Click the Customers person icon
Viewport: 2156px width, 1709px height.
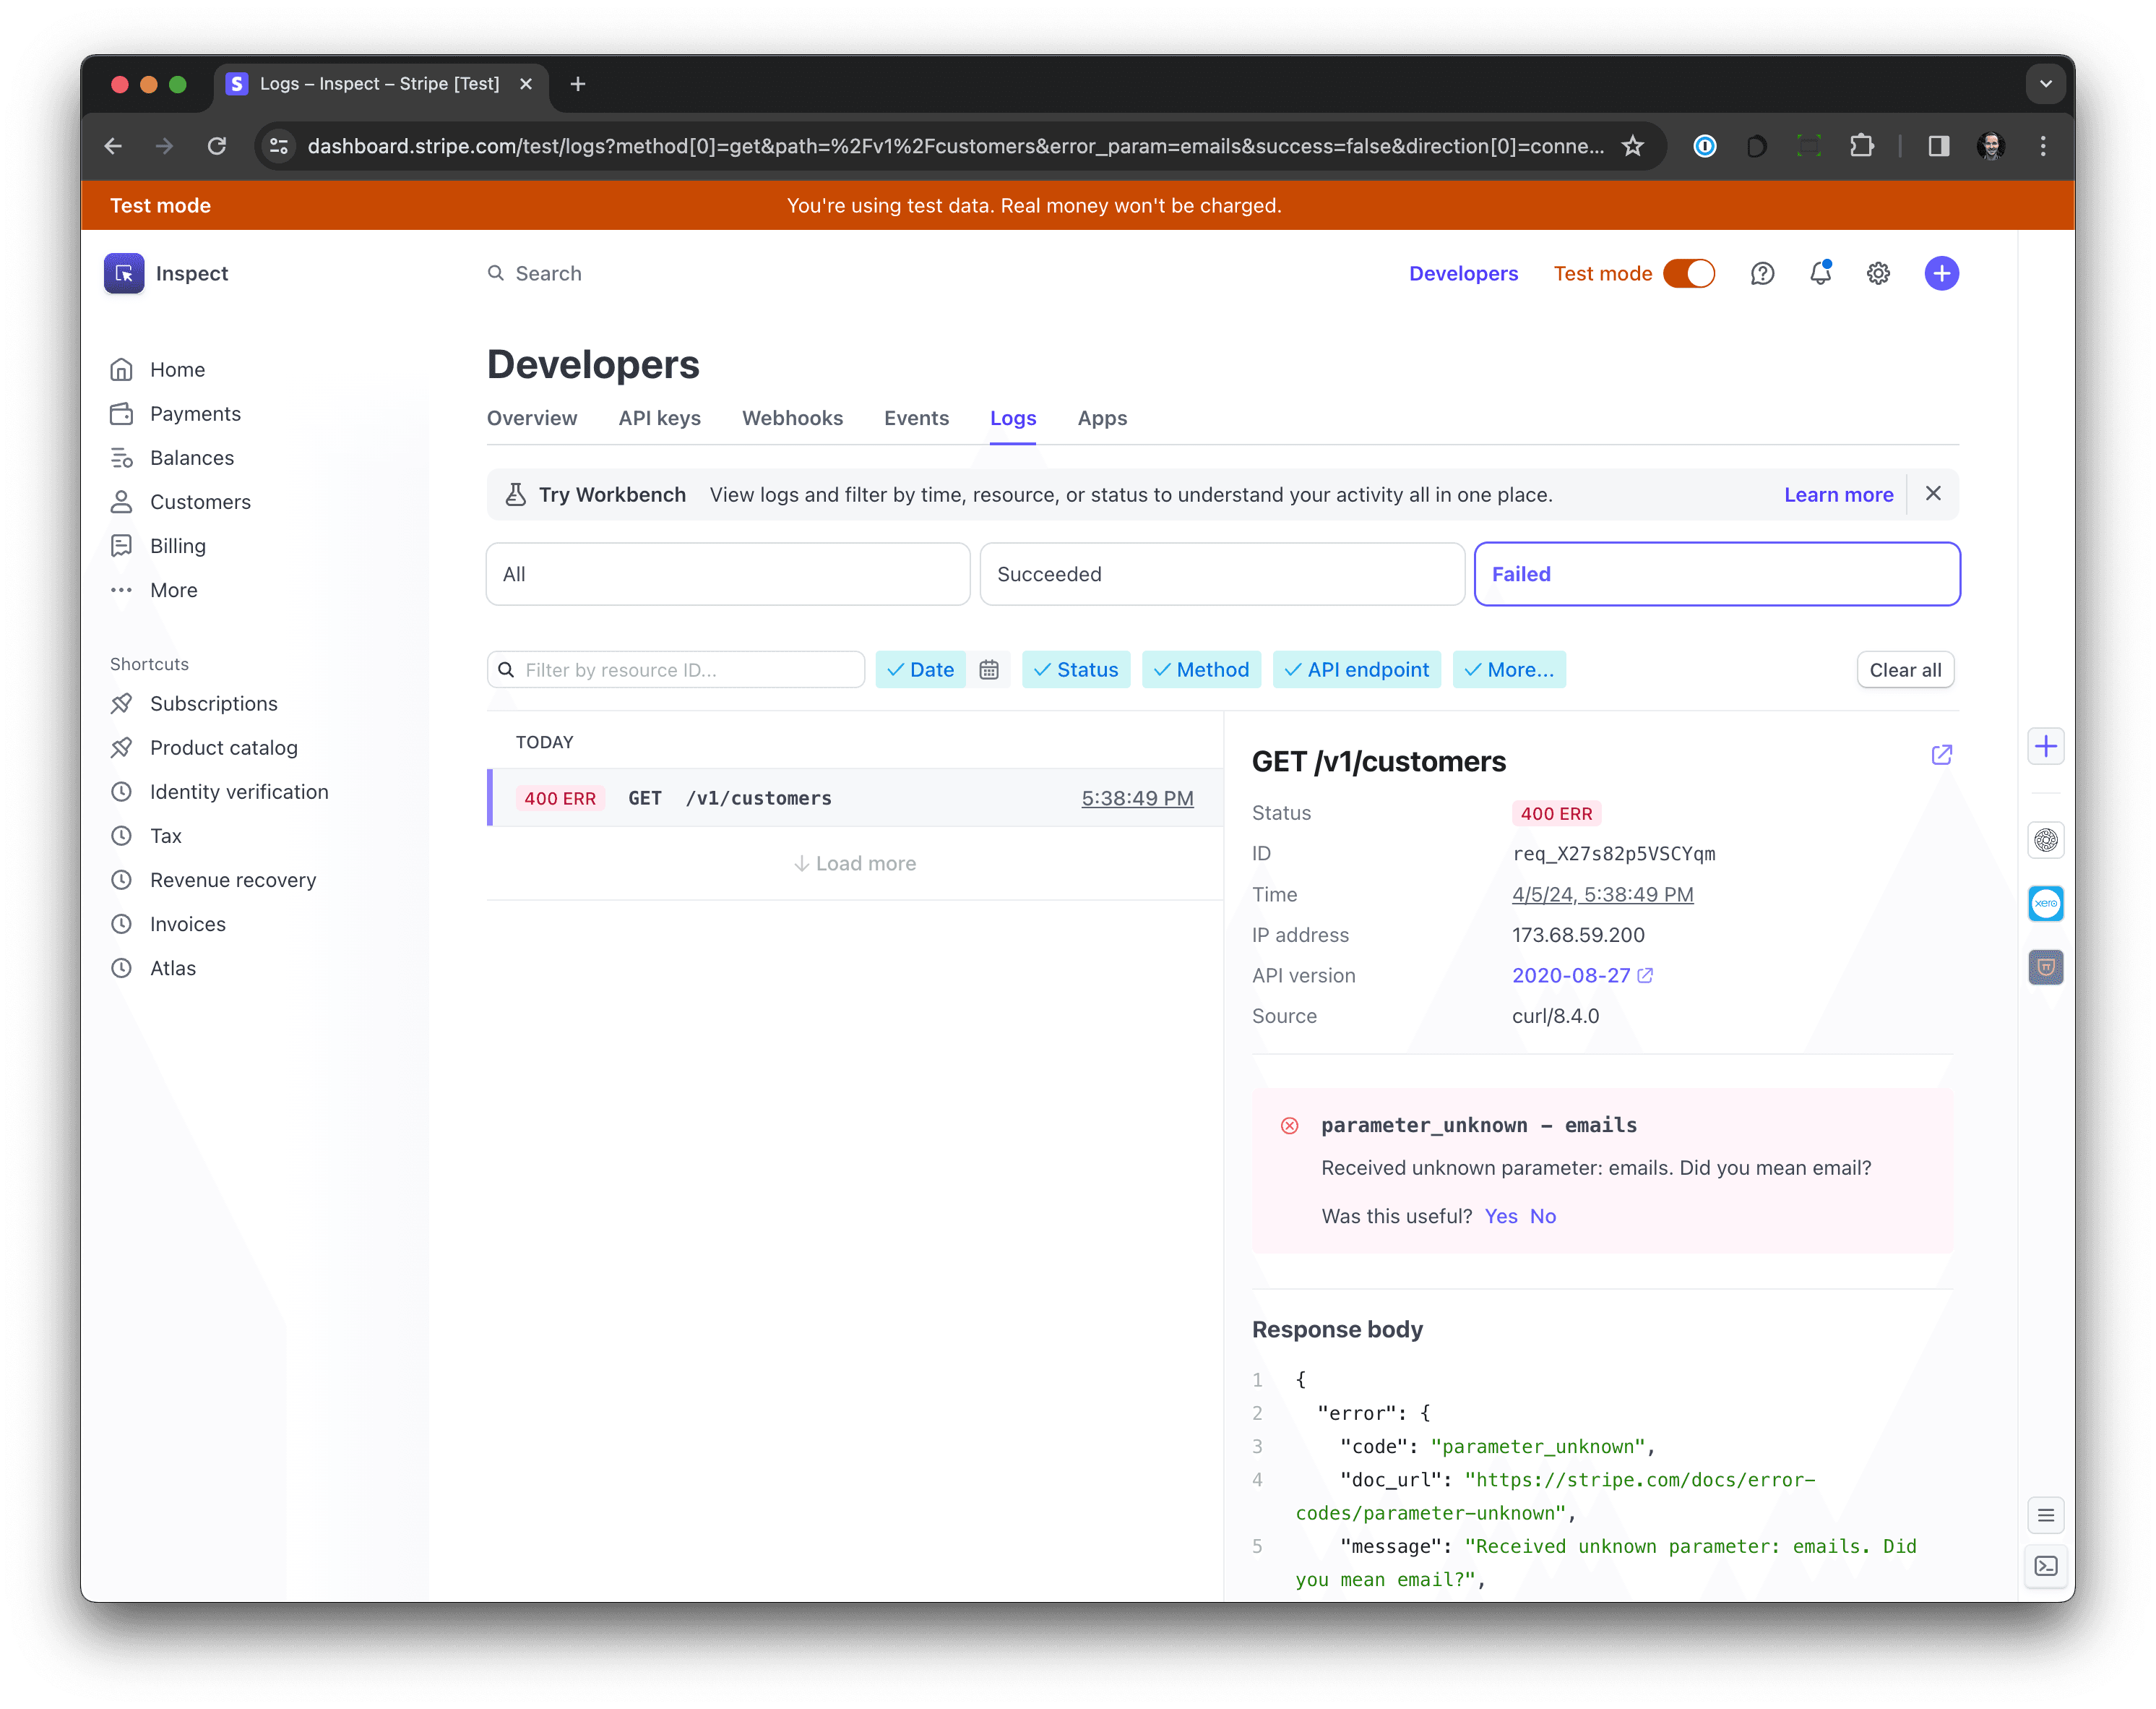point(122,501)
